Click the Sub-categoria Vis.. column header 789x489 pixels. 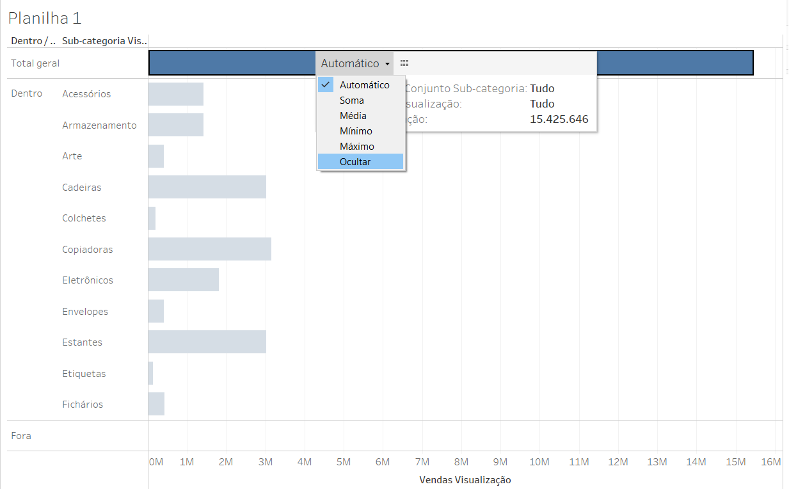click(x=104, y=41)
